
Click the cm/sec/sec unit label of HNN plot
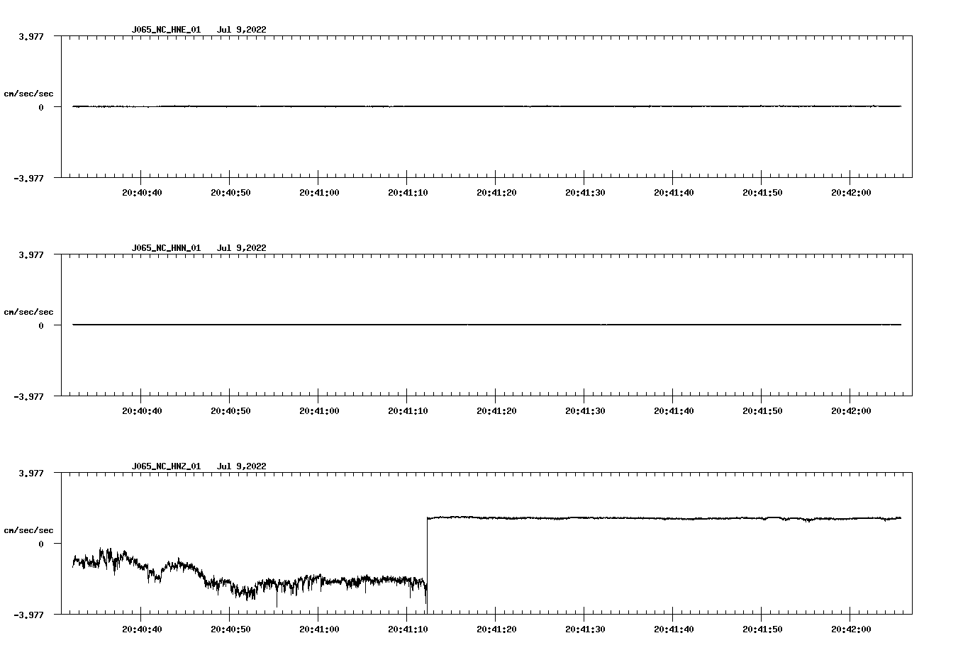tap(28, 312)
